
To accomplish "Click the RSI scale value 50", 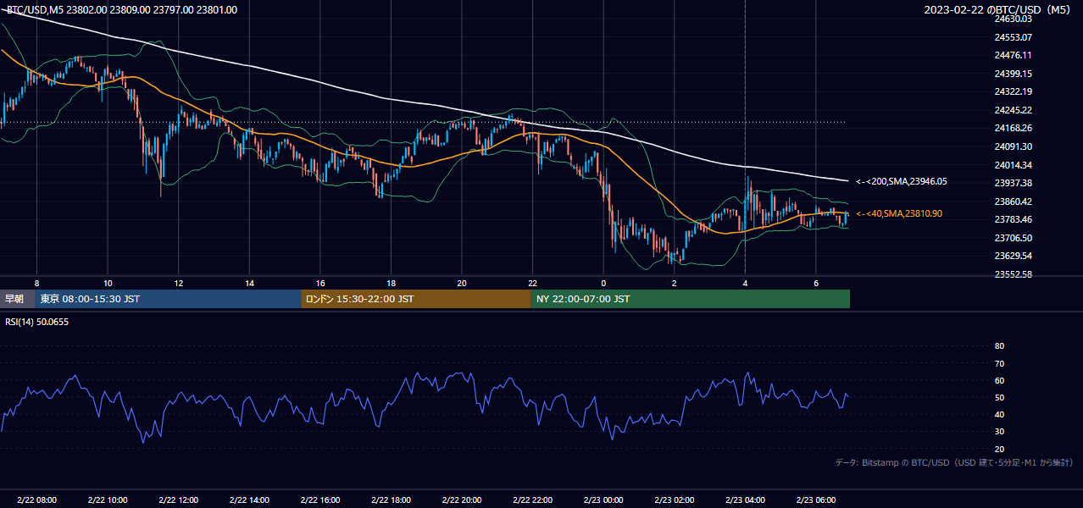I will 999,397.
